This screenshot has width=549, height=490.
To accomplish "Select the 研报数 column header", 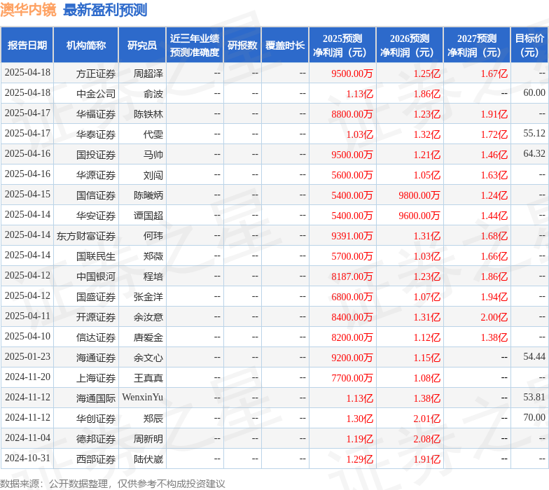I will pyautogui.click(x=242, y=45).
